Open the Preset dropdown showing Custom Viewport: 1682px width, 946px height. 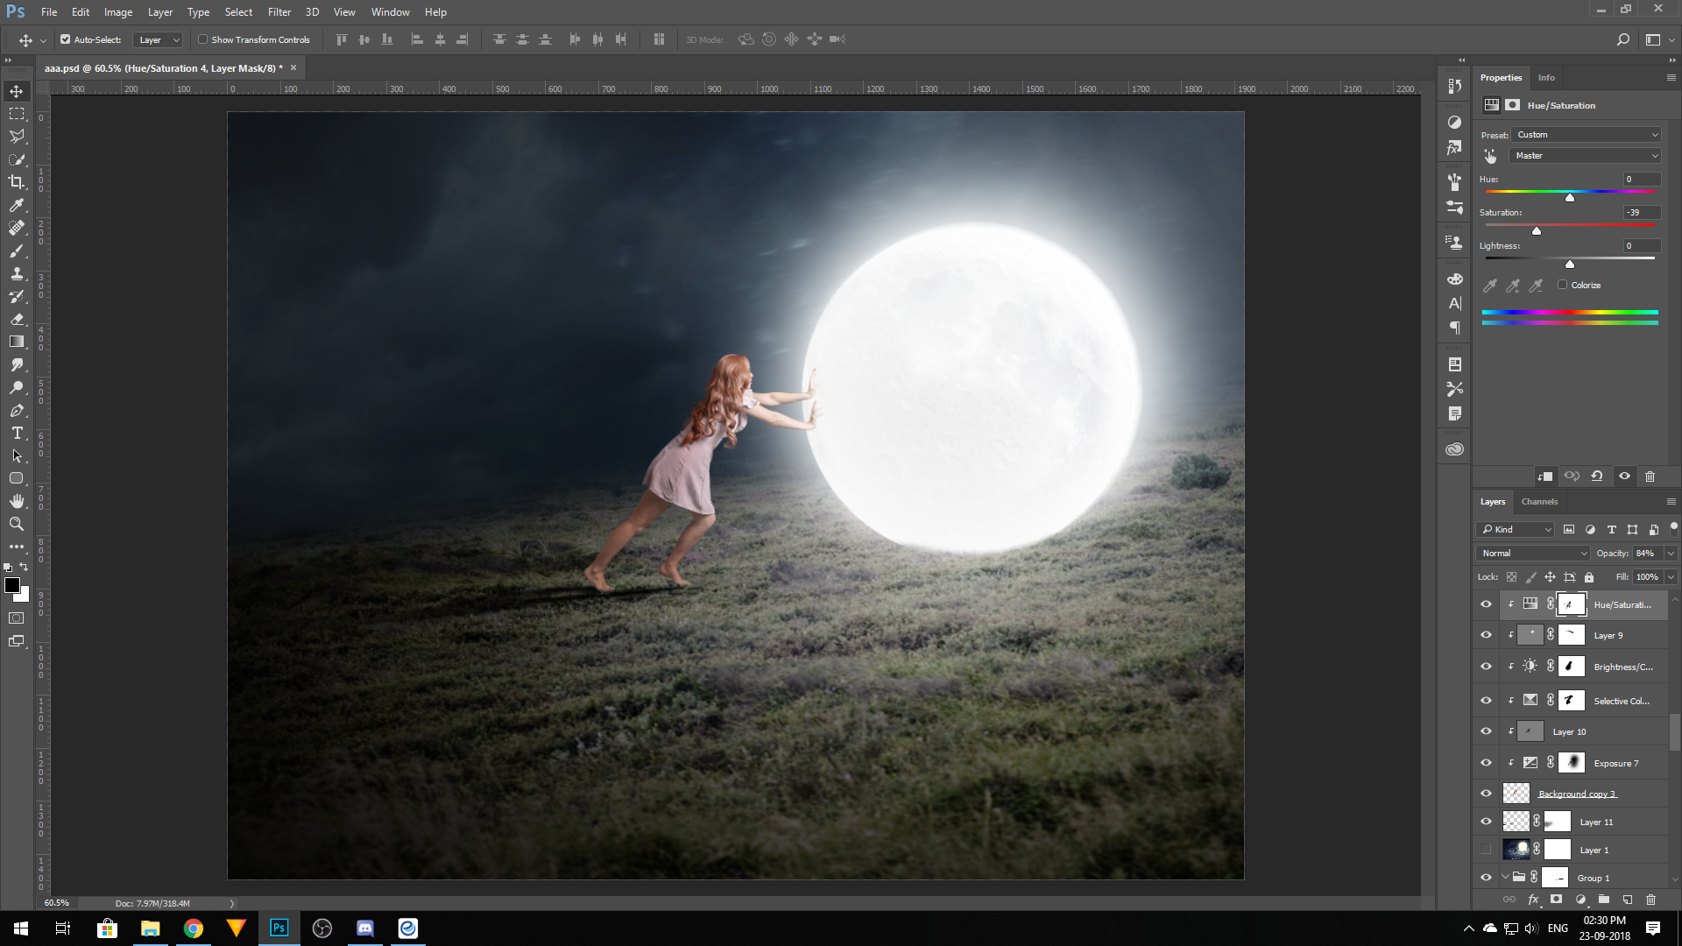point(1587,135)
